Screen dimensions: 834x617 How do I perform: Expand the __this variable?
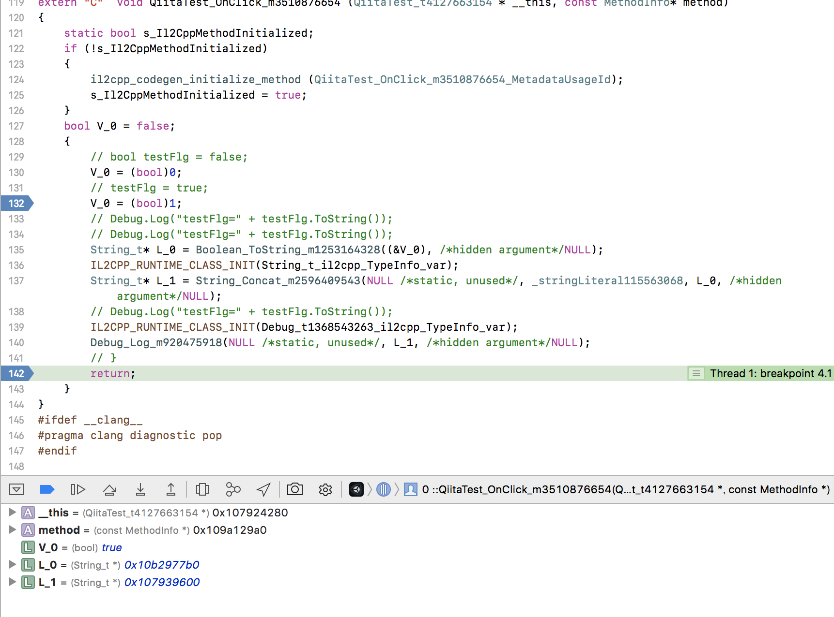(13, 512)
